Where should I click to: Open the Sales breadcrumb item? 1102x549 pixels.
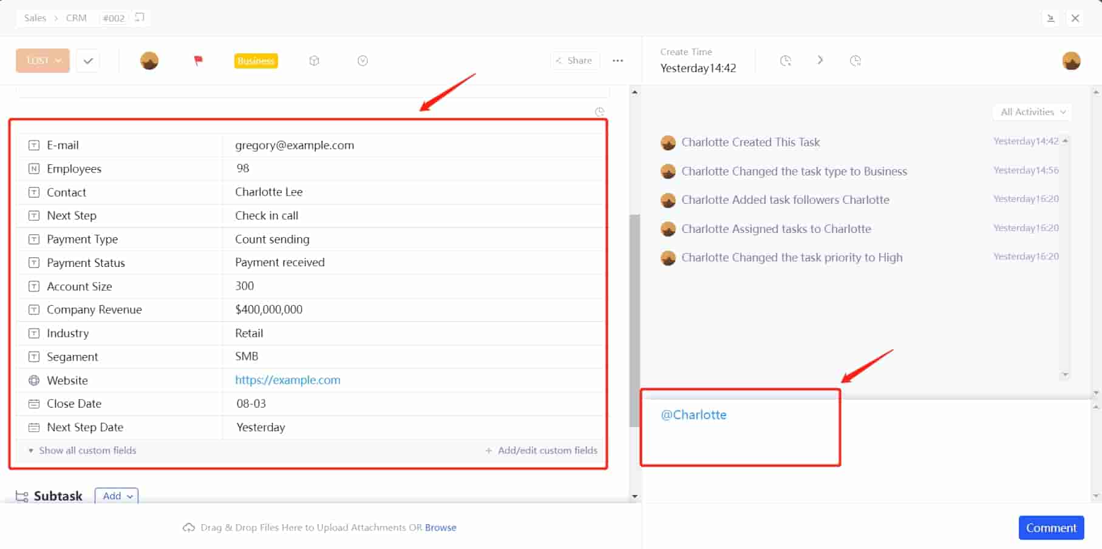point(35,18)
